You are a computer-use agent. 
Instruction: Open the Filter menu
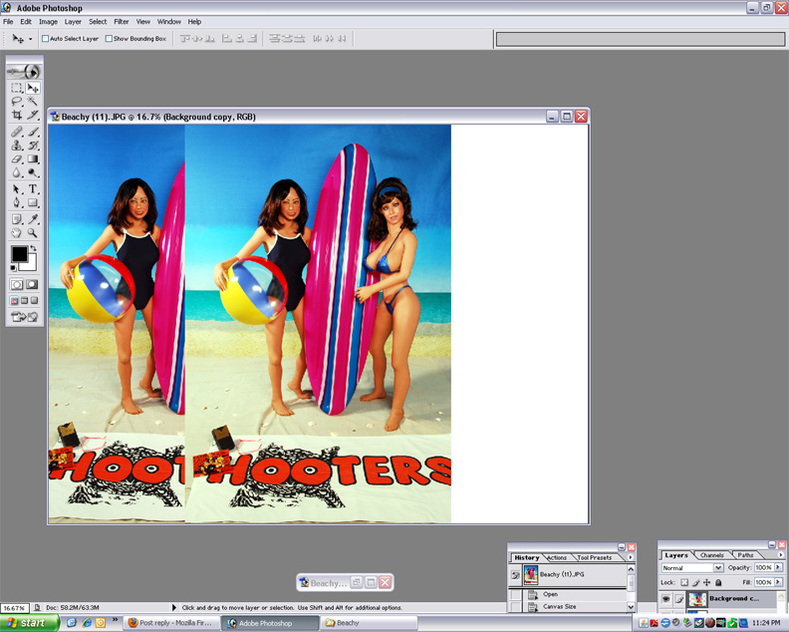click(x=122, y=22)
